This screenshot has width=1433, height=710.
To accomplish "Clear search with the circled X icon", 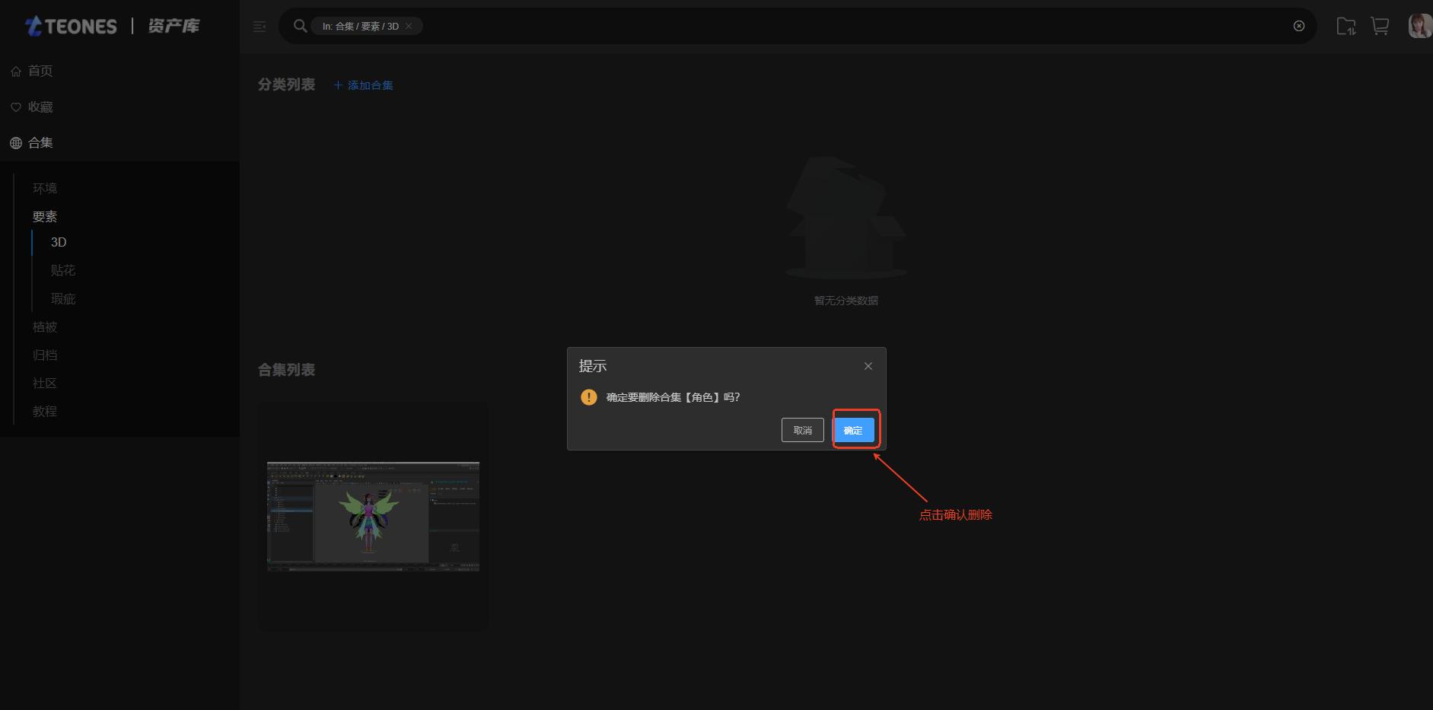I will coord(1298,26).
